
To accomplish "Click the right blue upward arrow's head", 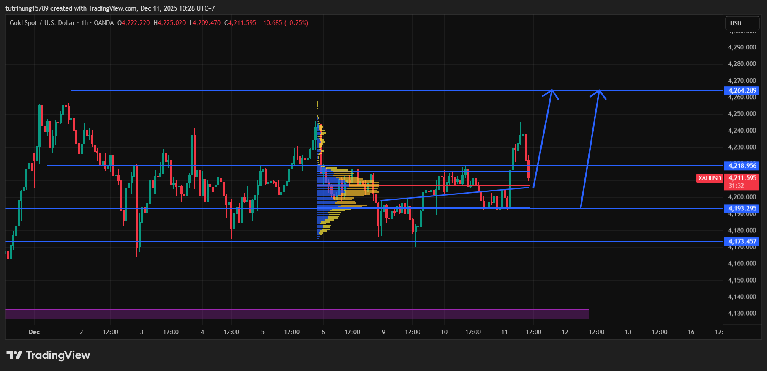I will pos(598,92).
